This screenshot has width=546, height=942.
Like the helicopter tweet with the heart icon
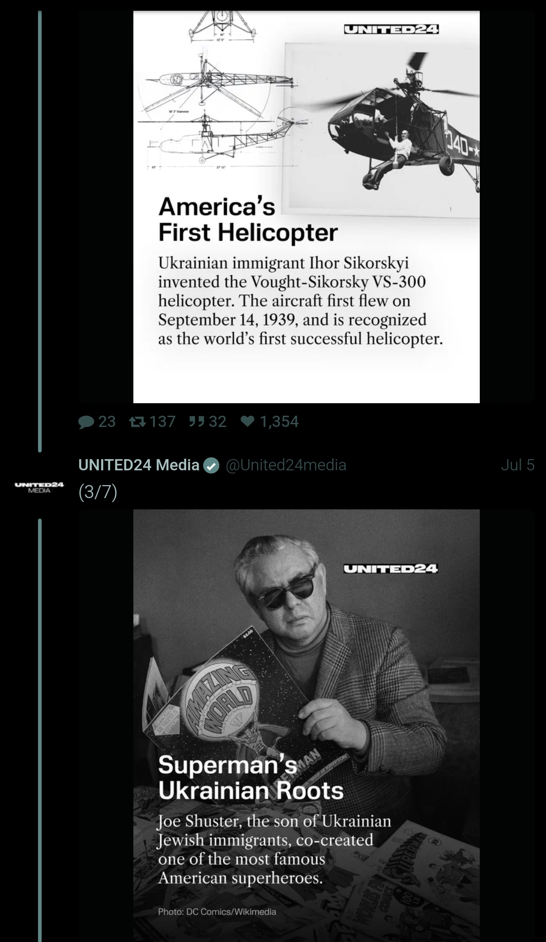tap(247, 422)
